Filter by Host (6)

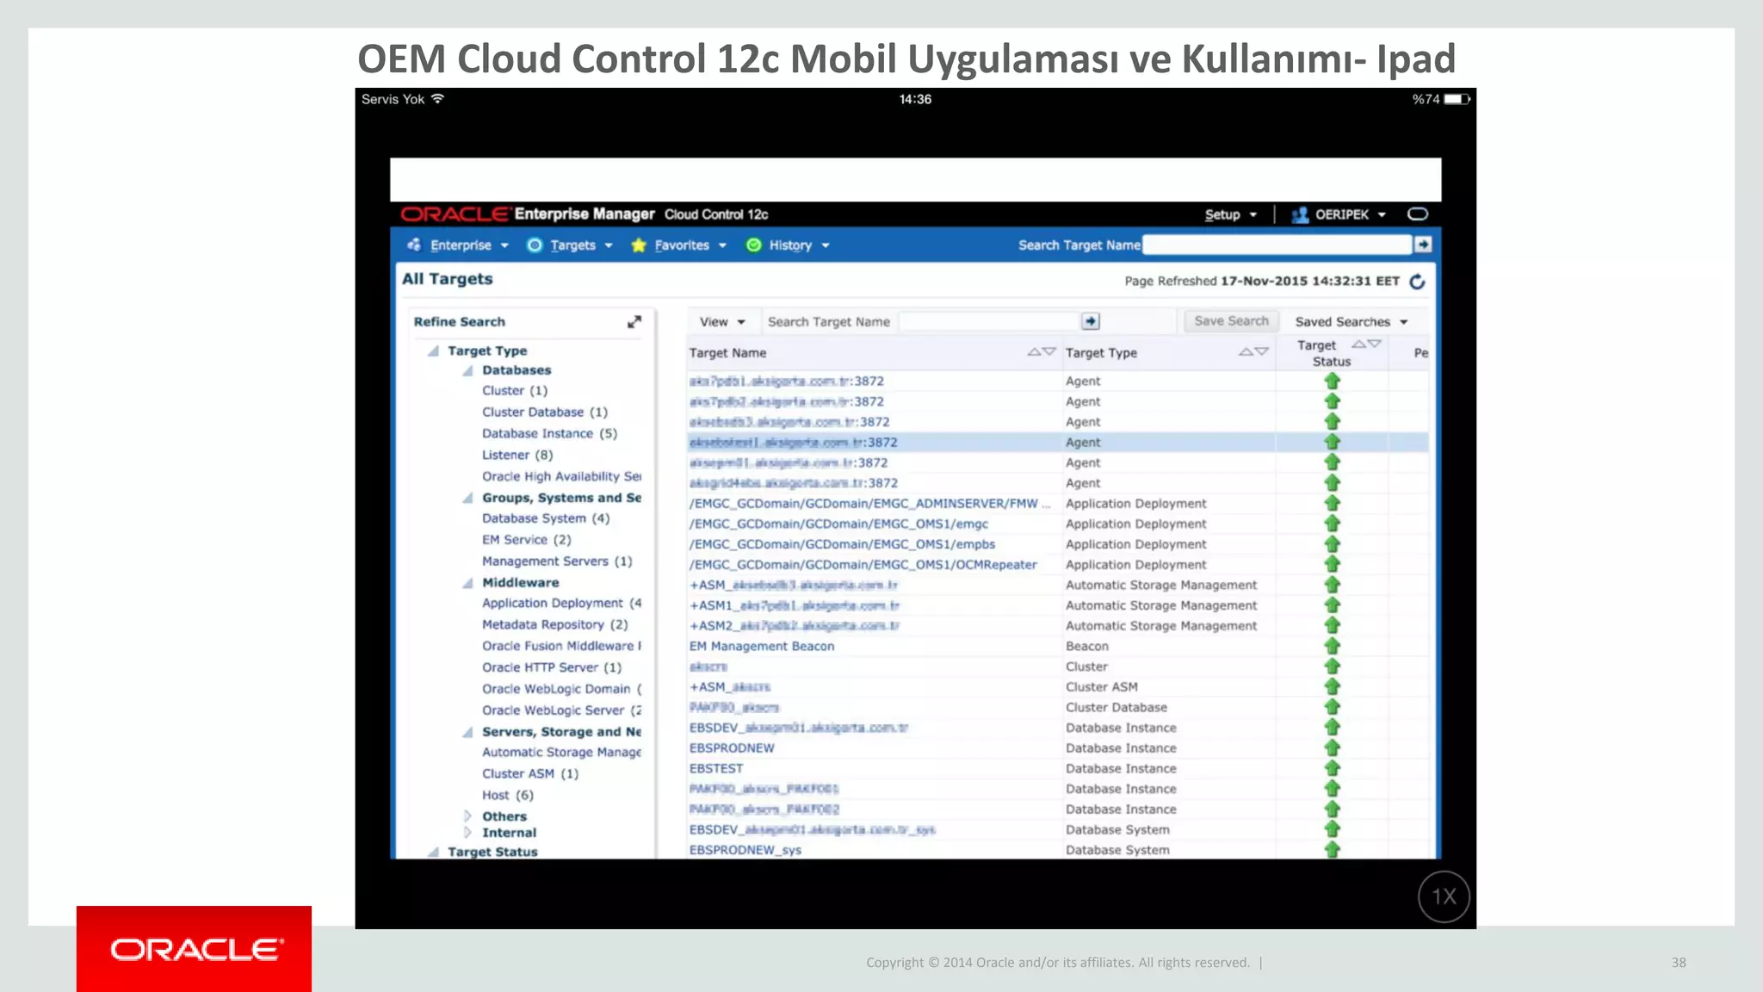[x=508, y=796]
